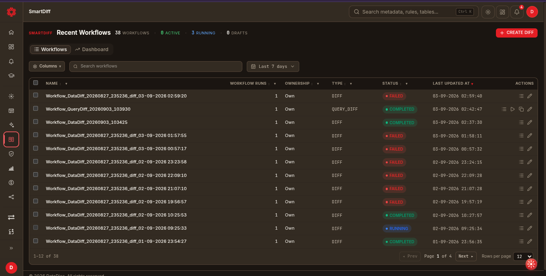546x276 pixels.
Task: Select all rows with header checkbox
Action: (36, 83)
